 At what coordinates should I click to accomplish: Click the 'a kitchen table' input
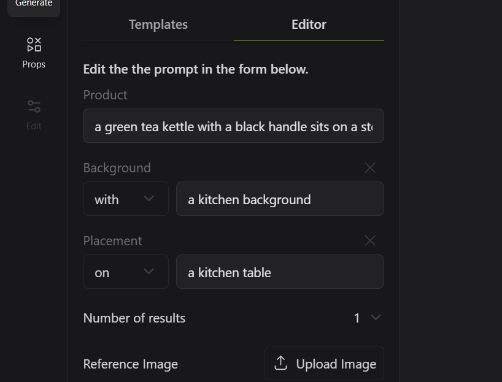(280, 272)
